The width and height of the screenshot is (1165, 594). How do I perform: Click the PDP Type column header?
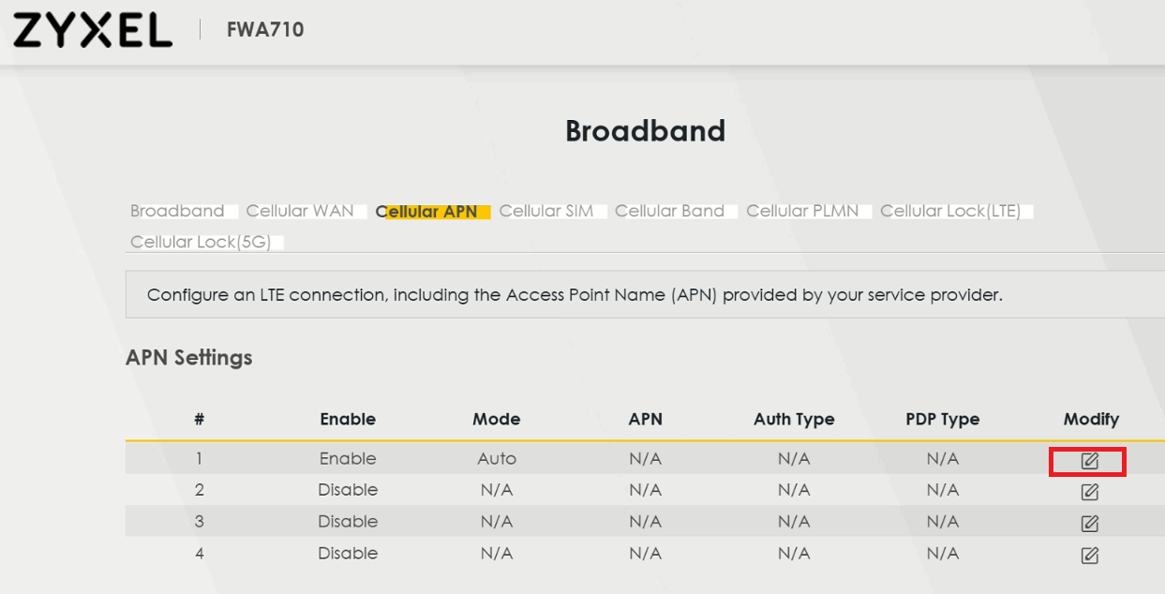point(942,419)
